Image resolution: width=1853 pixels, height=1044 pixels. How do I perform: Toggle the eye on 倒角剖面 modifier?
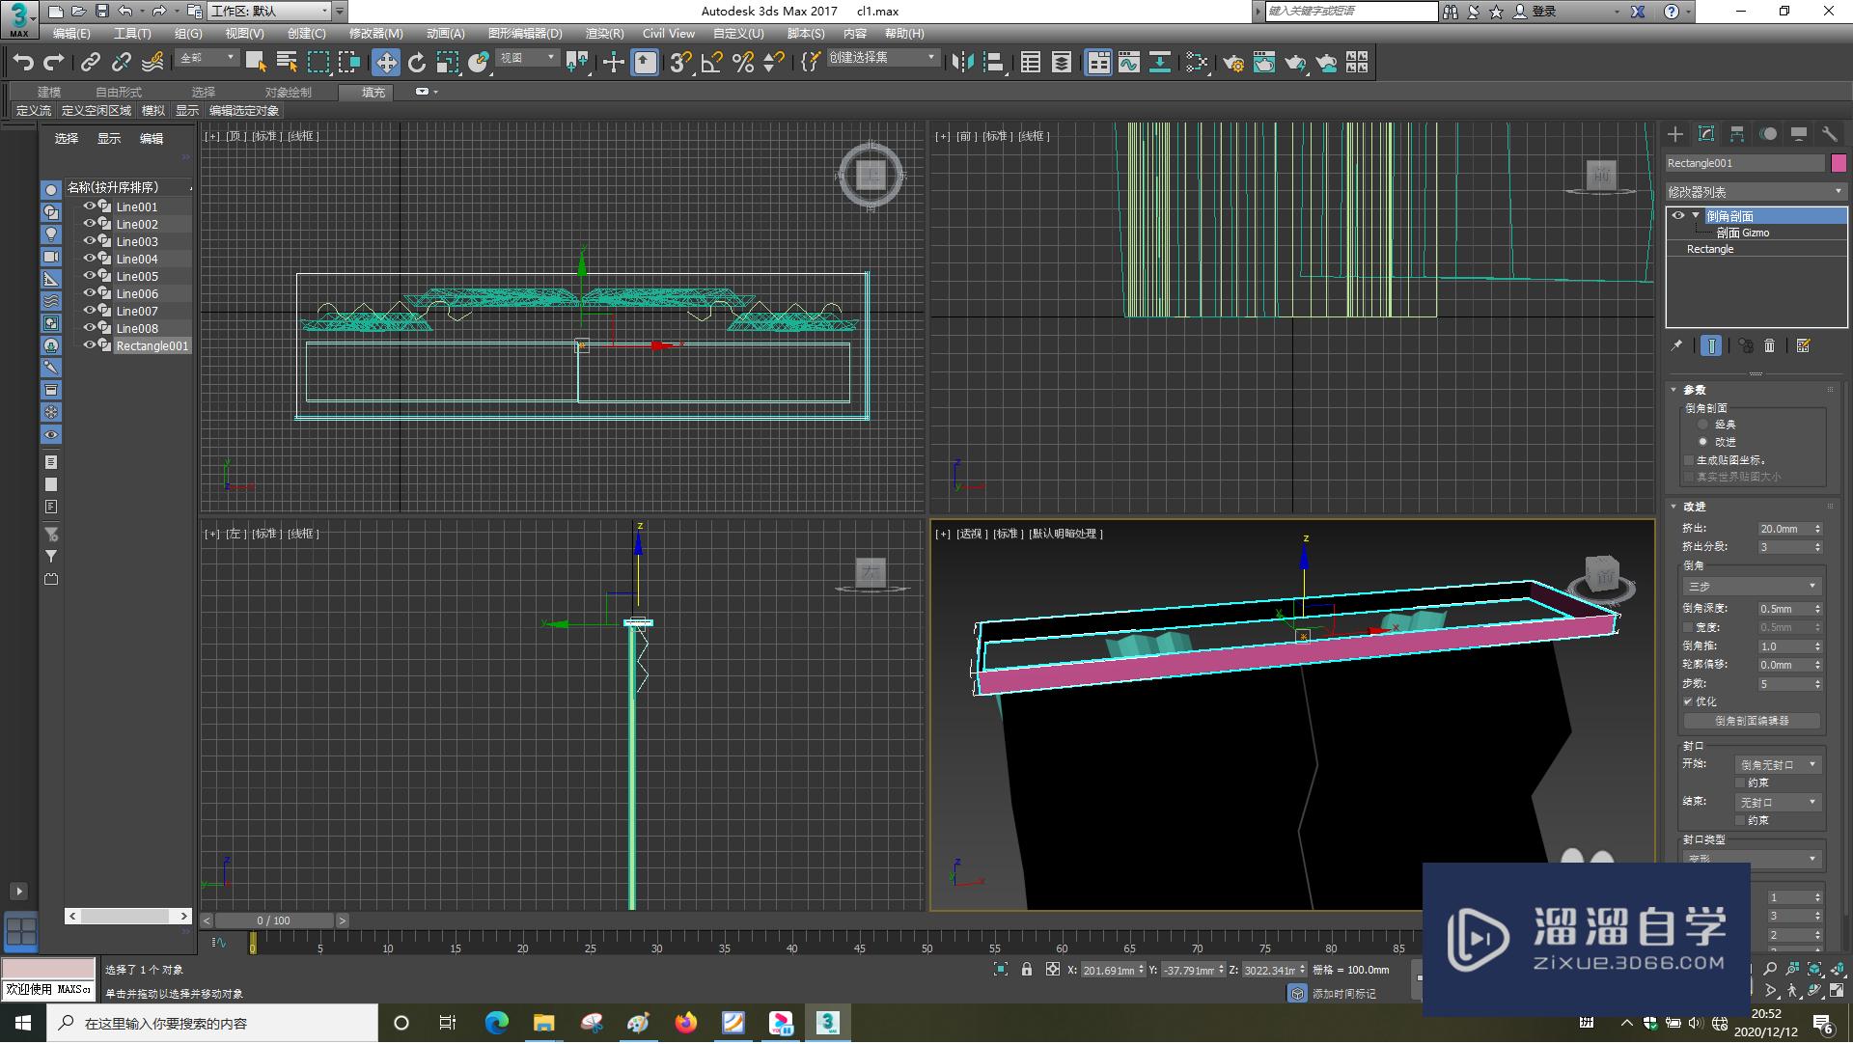1678,216
